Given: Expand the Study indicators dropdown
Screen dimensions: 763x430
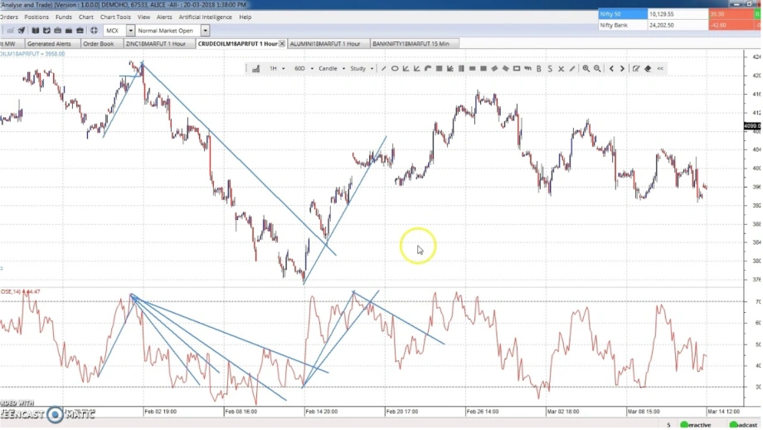Looking at the screenshot, I should tap(361, 69).
